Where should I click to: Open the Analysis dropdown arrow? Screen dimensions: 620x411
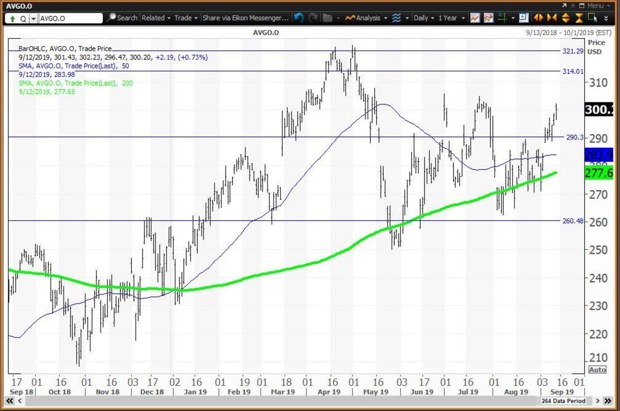385,18
